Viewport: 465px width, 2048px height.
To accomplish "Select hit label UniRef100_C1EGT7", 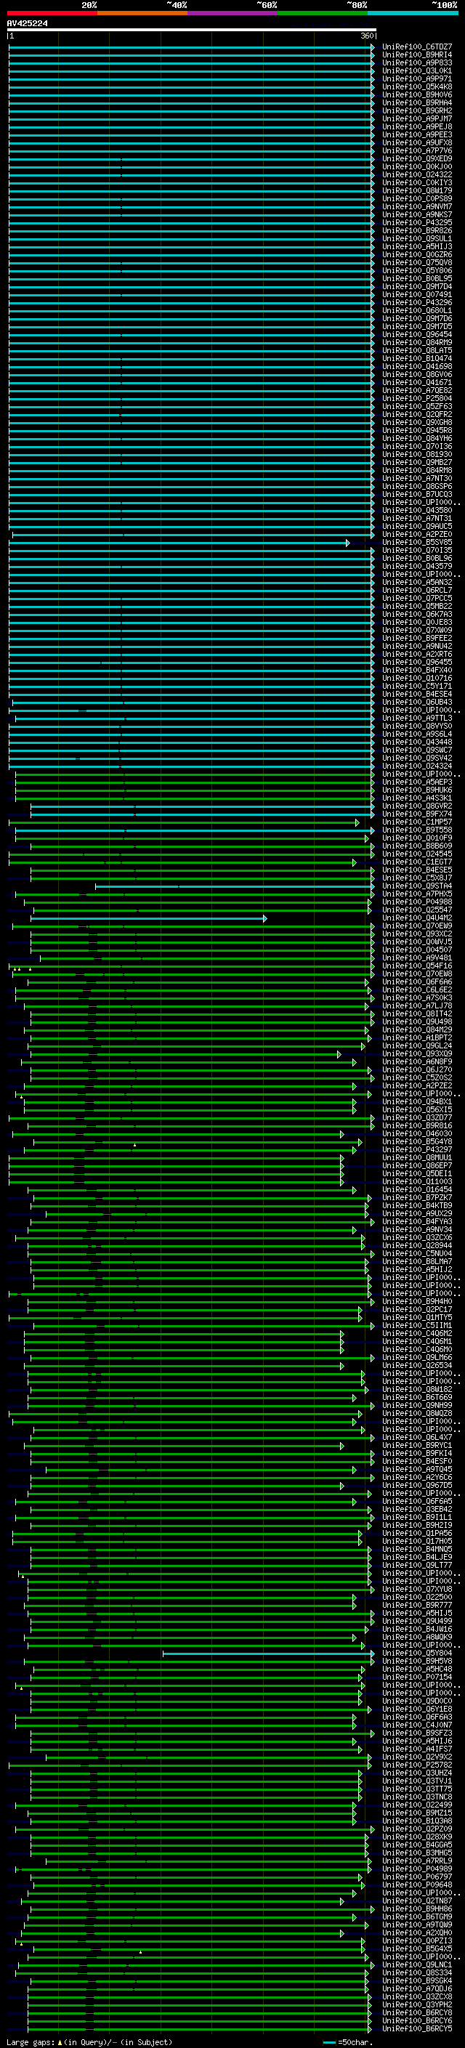I will pos(417,862).
